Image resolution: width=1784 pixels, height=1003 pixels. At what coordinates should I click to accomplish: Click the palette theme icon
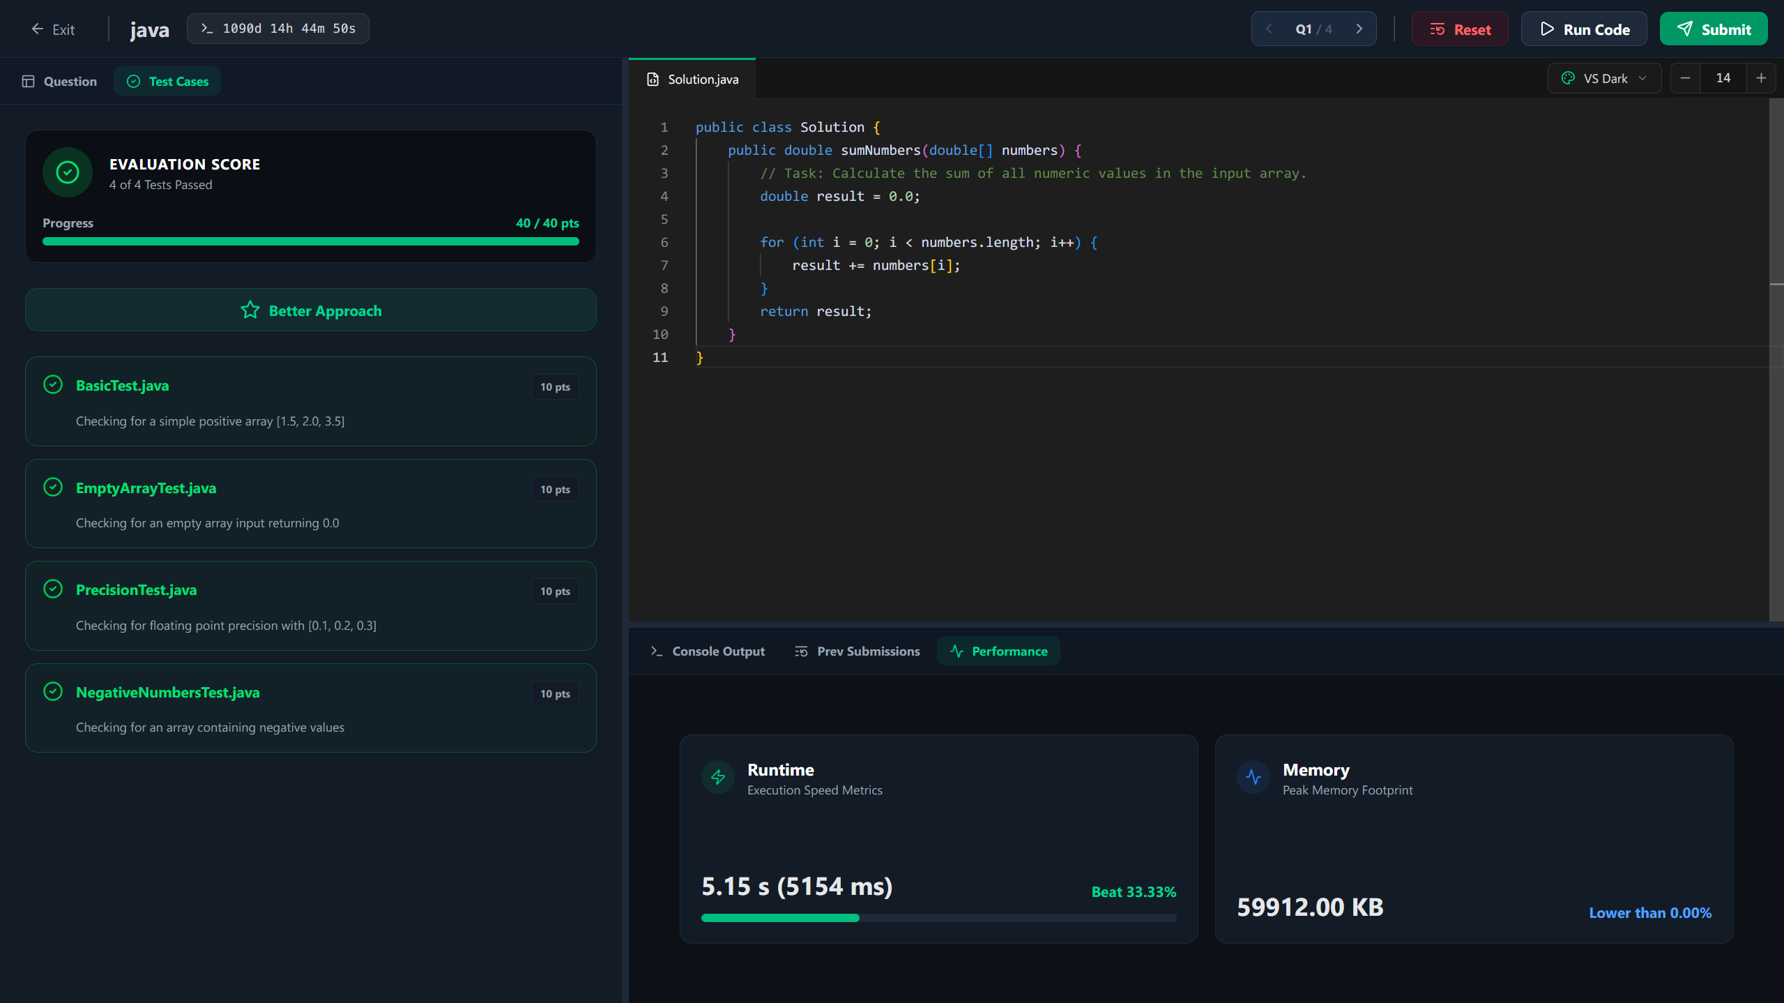1569,78
